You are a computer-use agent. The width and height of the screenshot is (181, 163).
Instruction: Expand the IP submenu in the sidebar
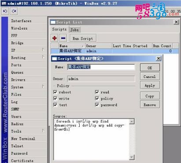click(43, 49)
